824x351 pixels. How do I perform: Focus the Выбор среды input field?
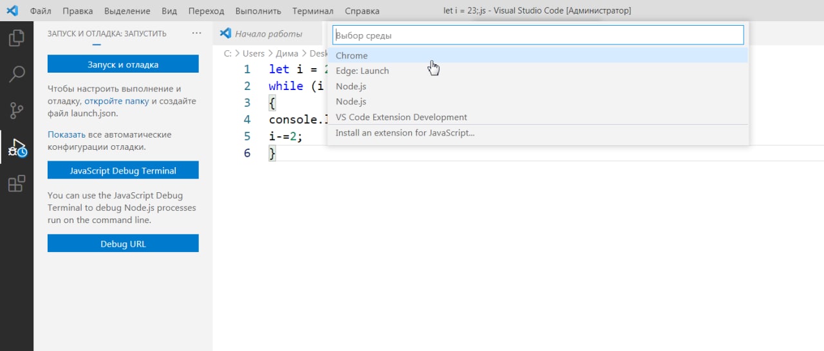[538, 35]
